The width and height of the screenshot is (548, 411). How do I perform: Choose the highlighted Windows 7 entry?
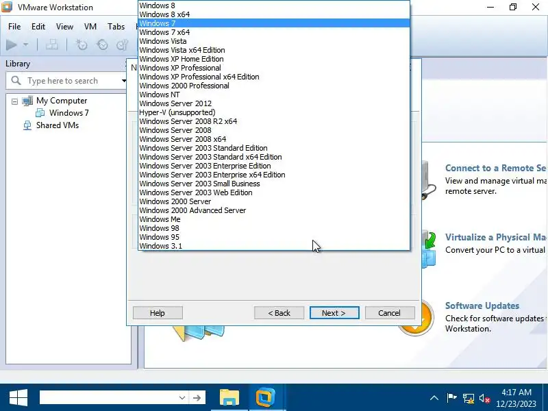(274, 23)
